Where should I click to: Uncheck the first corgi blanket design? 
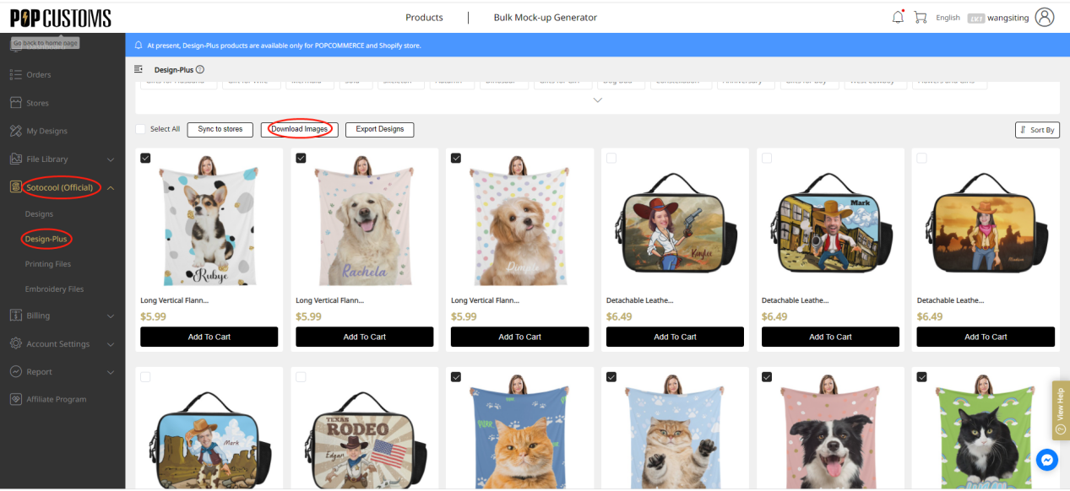[x=145, y=158]
